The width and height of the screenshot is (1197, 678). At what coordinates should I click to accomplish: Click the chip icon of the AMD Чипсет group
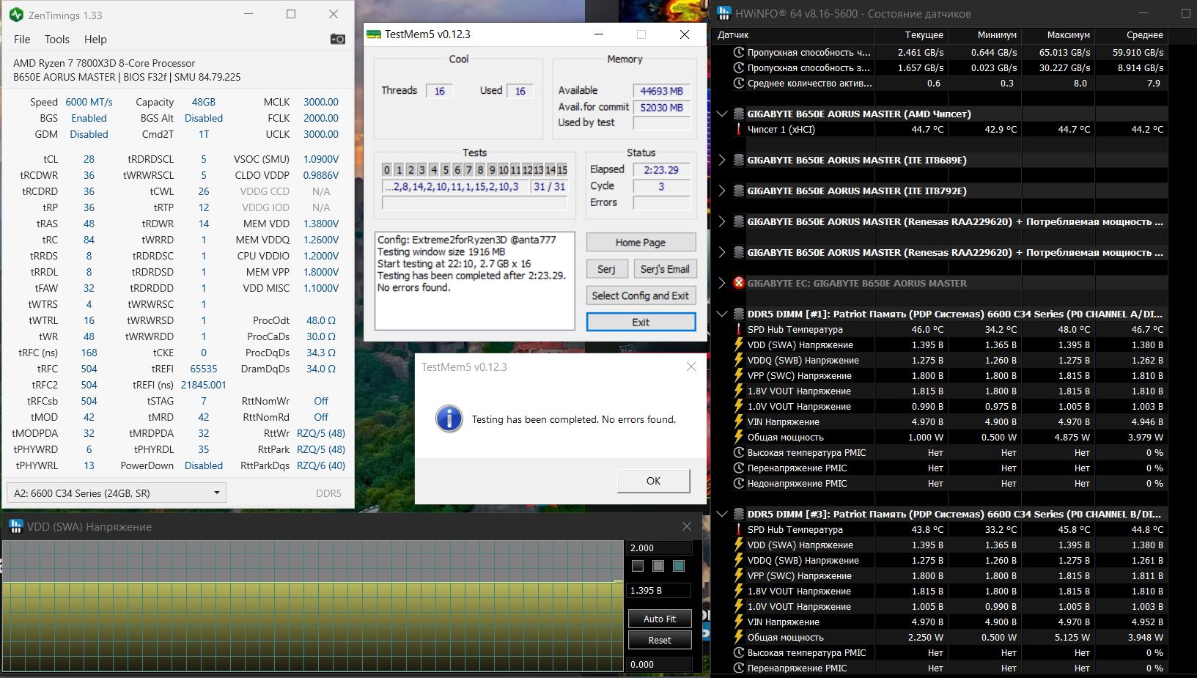[739, 114]
